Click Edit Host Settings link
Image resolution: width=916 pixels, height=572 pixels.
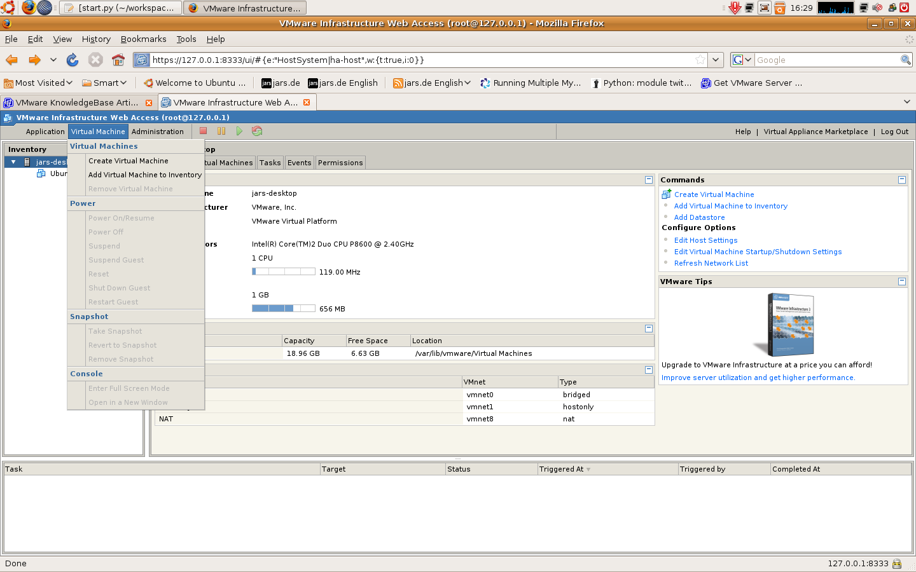pos(705,240)
